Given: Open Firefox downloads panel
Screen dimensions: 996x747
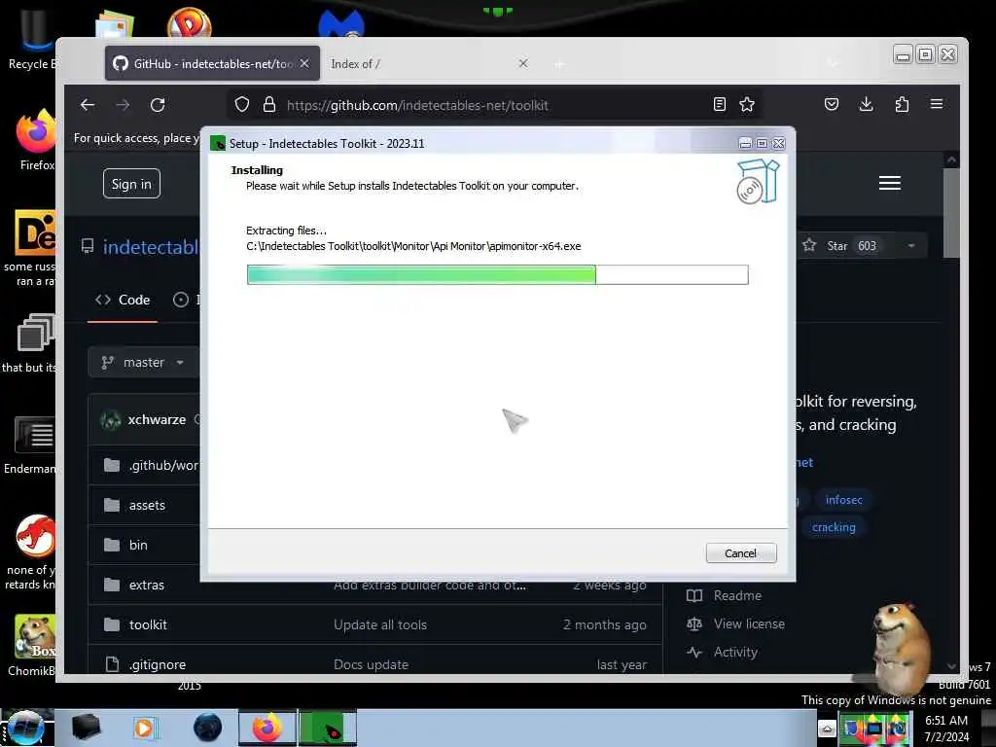Looking at the screenshot, I should click(867, 104).
